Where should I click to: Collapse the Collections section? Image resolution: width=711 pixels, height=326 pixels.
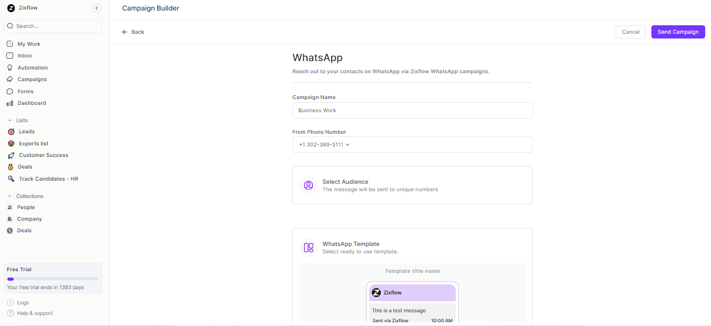tap(9, 195)
